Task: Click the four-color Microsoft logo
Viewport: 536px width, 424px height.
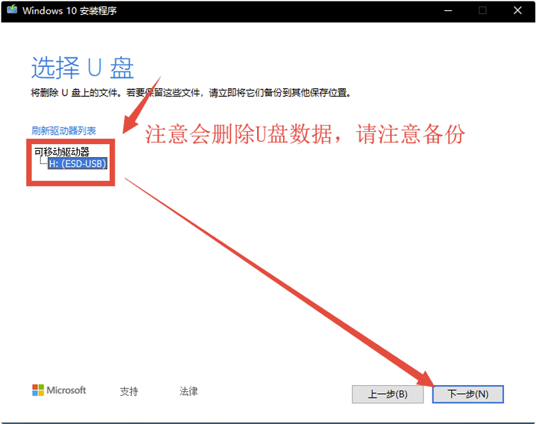Action: [x=38, y=391]
